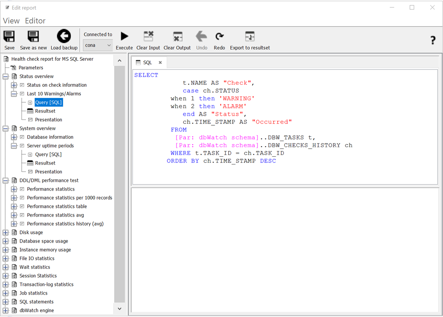The image size is (443, 317).
Task: Open the connected instance dropdown 'cona'
Action: 98,45
